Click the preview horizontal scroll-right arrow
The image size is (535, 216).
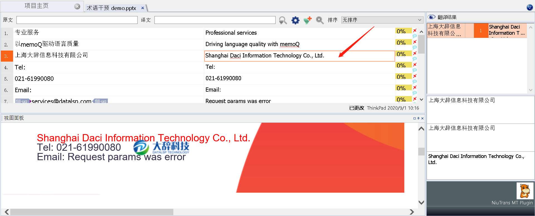412,212
